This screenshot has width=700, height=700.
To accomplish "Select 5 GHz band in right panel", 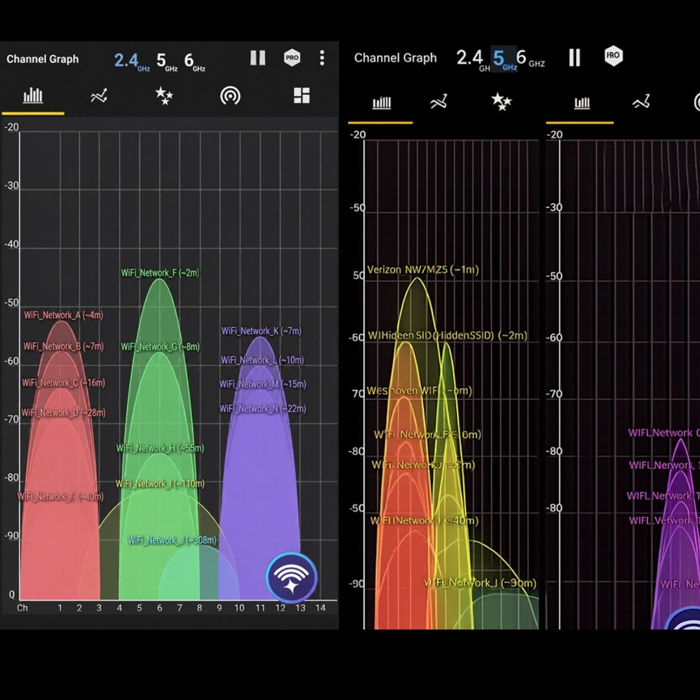I will (504, 59).
